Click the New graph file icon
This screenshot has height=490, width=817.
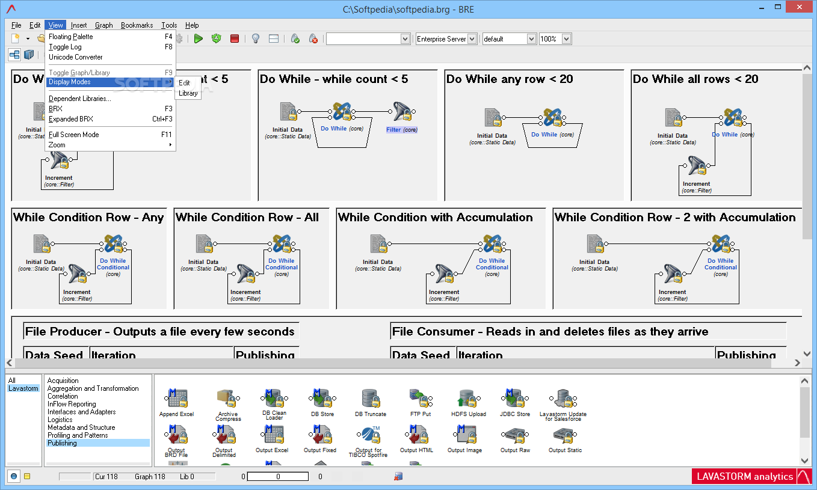16,38
